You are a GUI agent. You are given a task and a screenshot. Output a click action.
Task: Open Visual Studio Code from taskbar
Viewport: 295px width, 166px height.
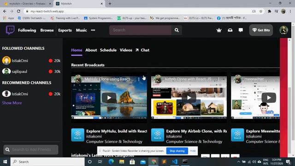click(175, 162)
